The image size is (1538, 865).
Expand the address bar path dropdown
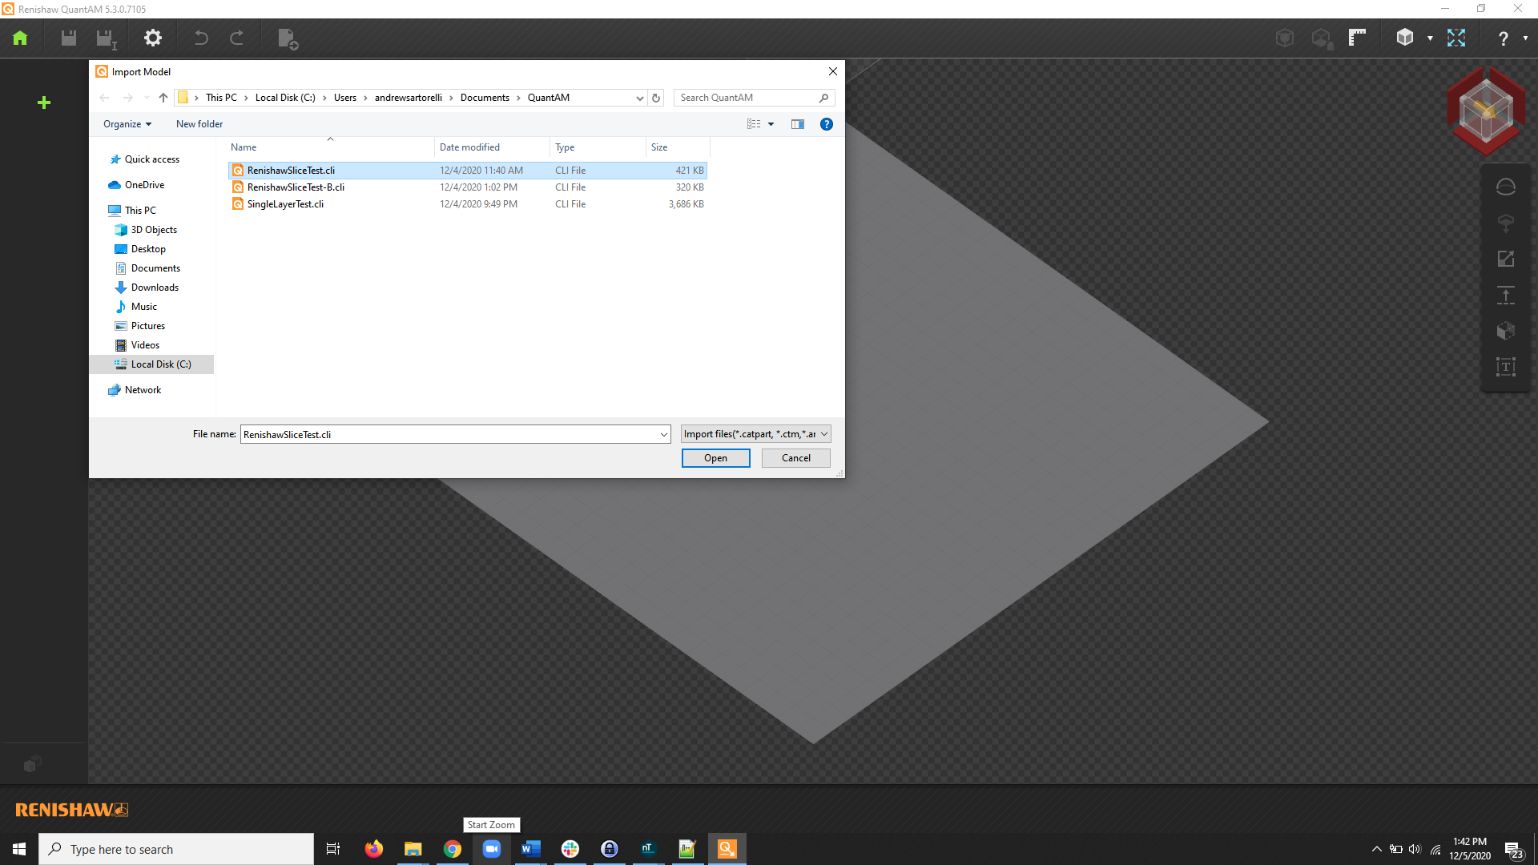[639, 98]
